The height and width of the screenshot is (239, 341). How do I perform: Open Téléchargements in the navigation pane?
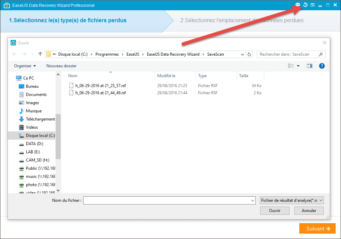[x=37, y=119]
